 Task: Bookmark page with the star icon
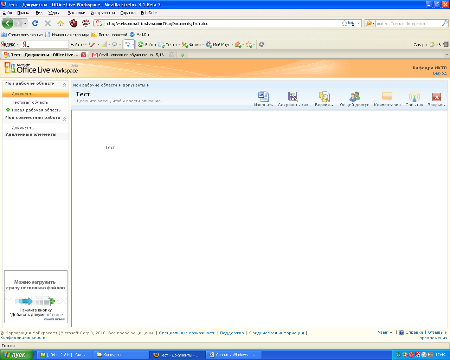[345, 23]
